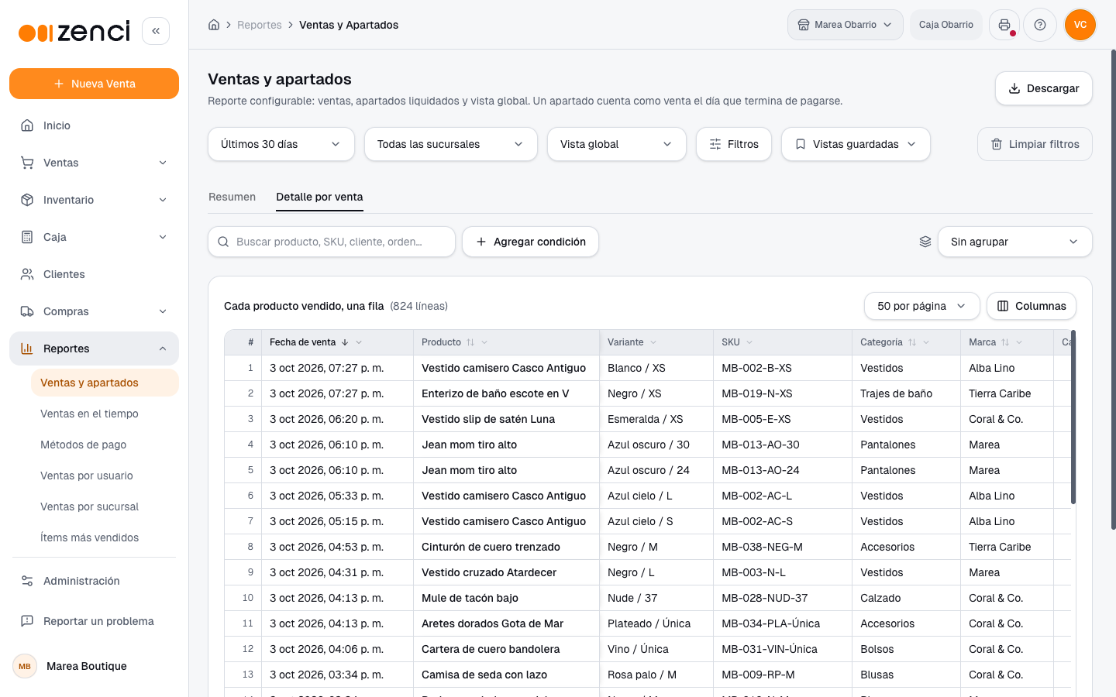Click Agregar condición
The image size is (1116, 697).
tap(530, 242)
